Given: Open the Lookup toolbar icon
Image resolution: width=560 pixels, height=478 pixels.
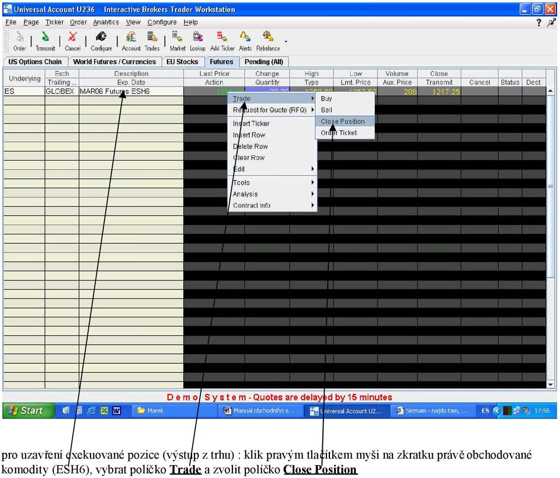Looking at the screenshot, I should point(197,41).
